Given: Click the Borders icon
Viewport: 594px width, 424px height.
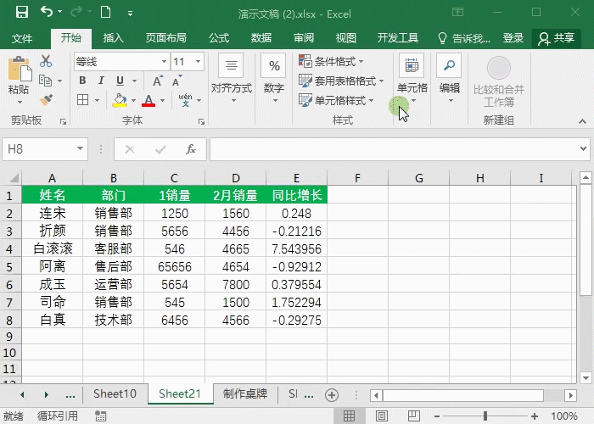Looking at the screenshot, I should [x=82, y=100].
